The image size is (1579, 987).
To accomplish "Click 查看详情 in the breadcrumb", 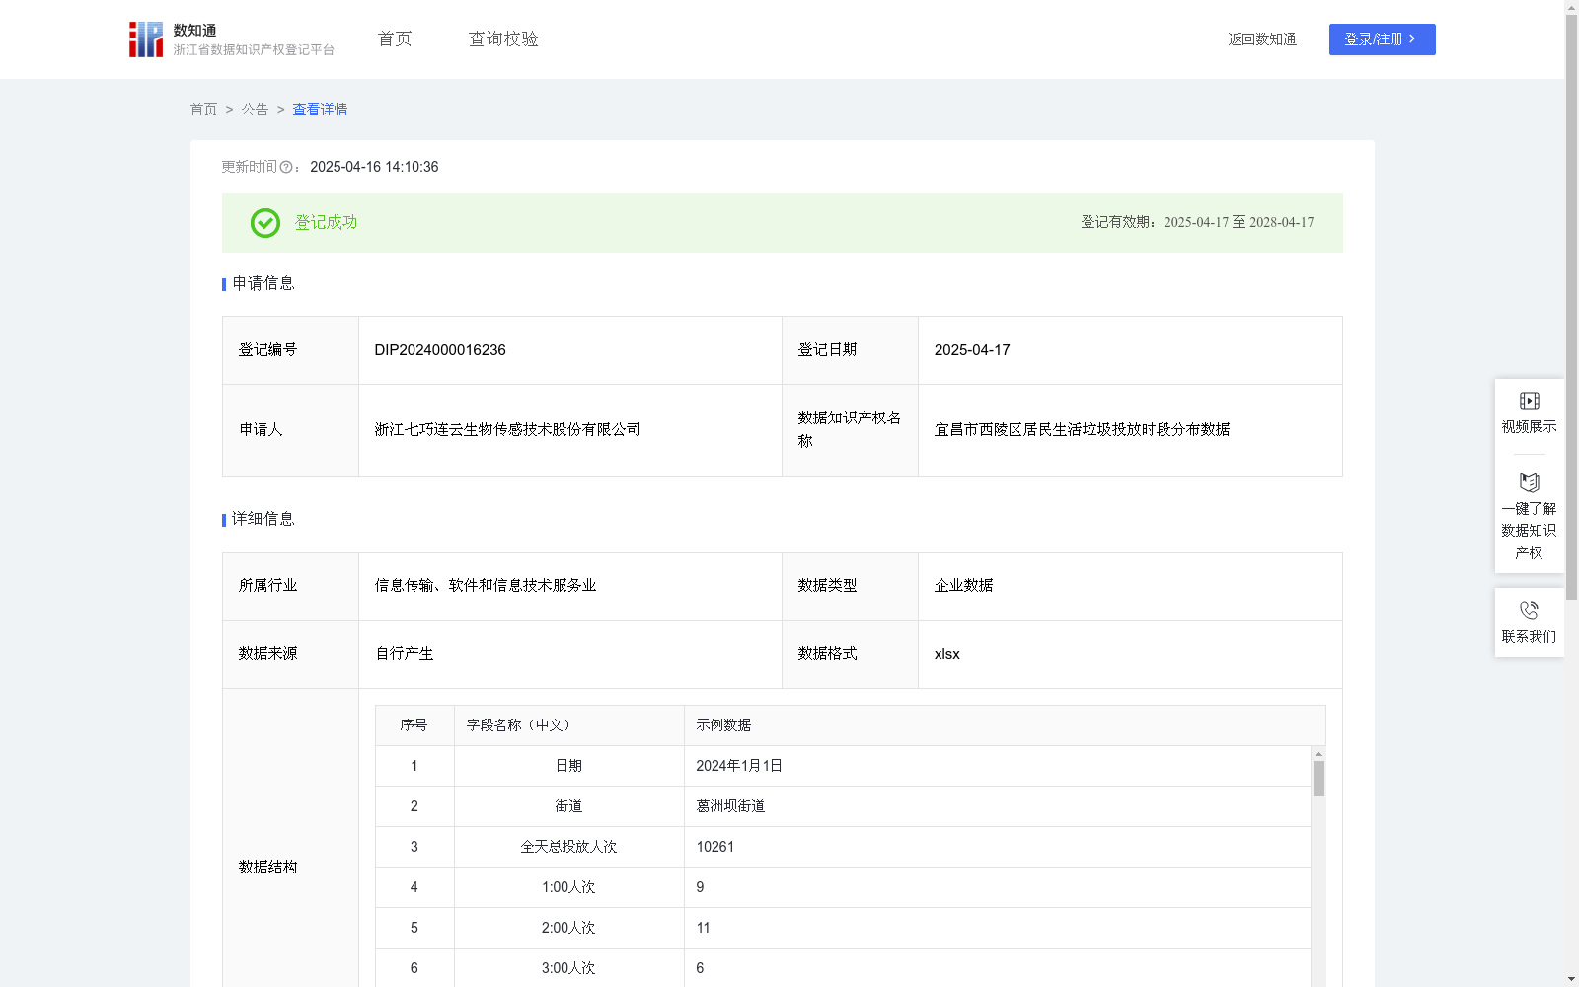I will point(320,110).
